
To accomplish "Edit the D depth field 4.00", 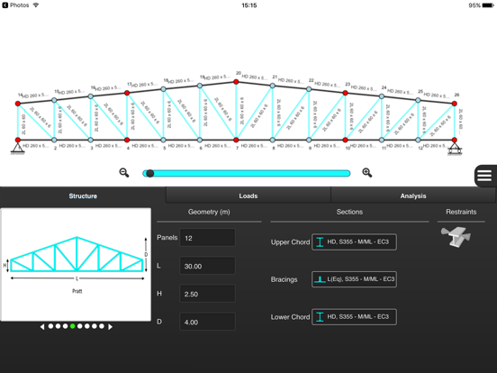I will pos(207,322).
